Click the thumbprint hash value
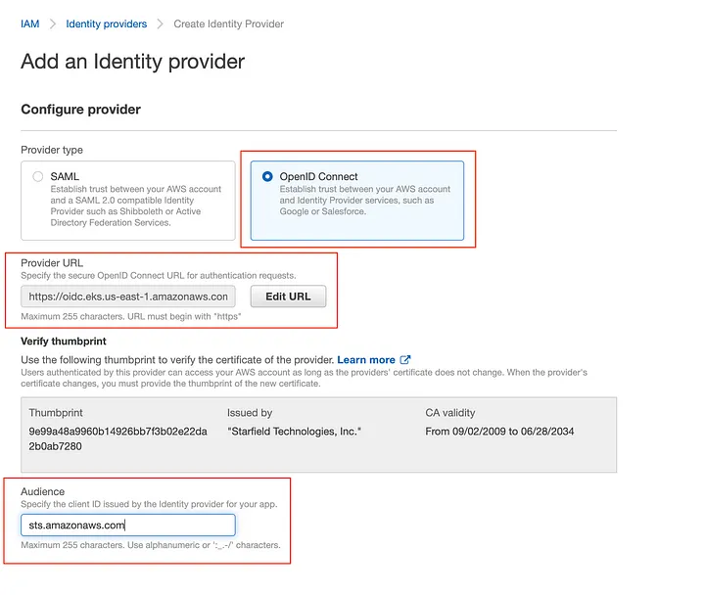This screenshot has height=595, width=705. (117, 439)
